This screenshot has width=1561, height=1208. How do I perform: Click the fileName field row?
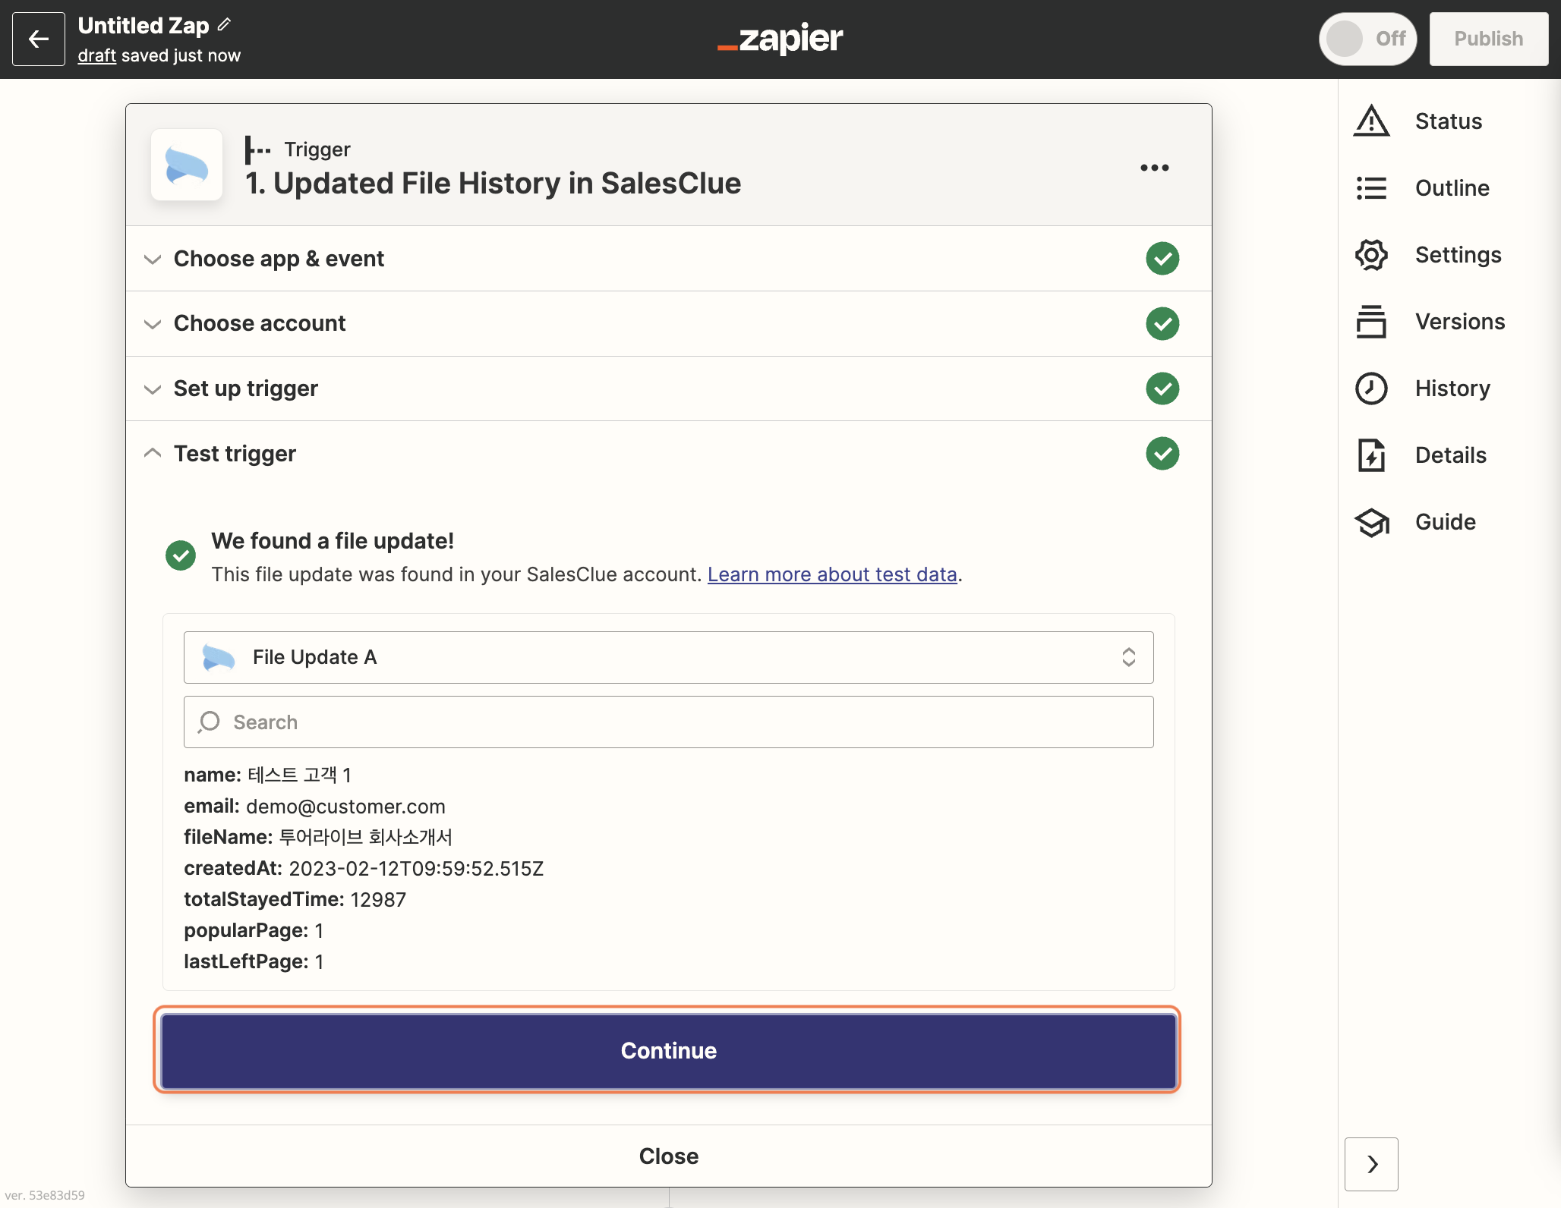coord(318,838)
